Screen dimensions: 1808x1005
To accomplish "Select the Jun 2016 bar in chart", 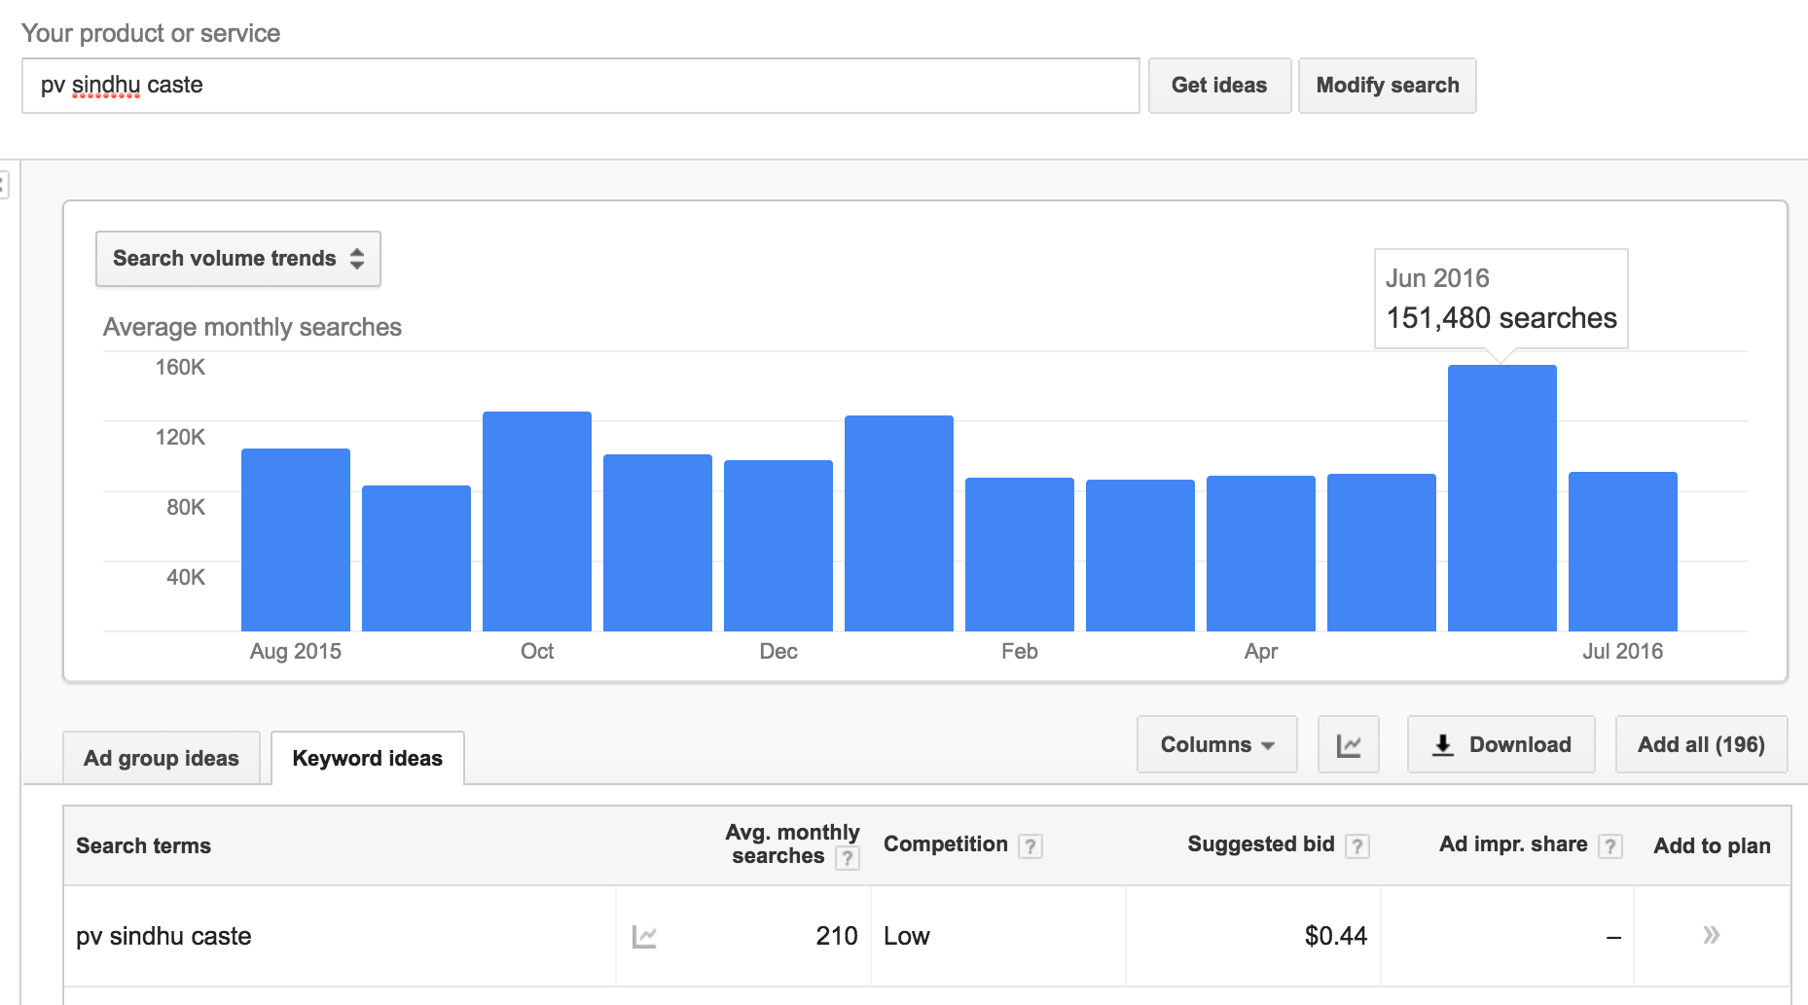I will coord(1501,498).
